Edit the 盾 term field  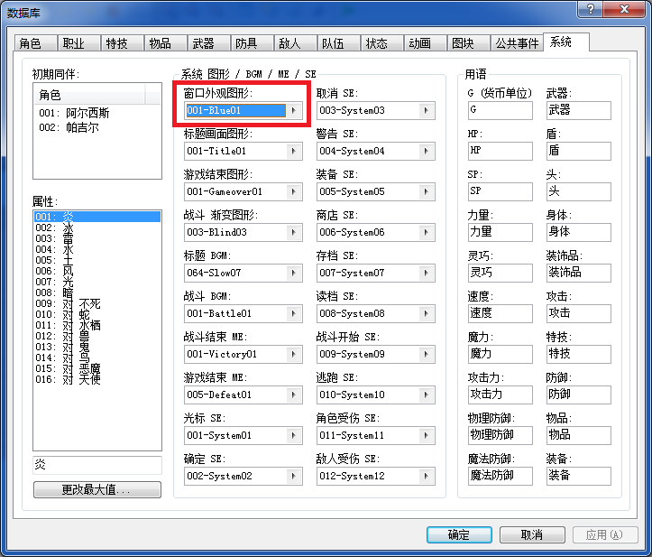point(579,151)
